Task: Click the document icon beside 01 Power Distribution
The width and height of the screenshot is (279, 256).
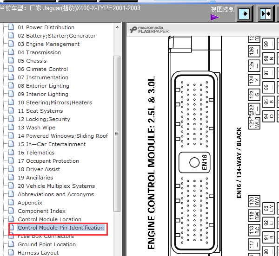Action: click(11, 27)
